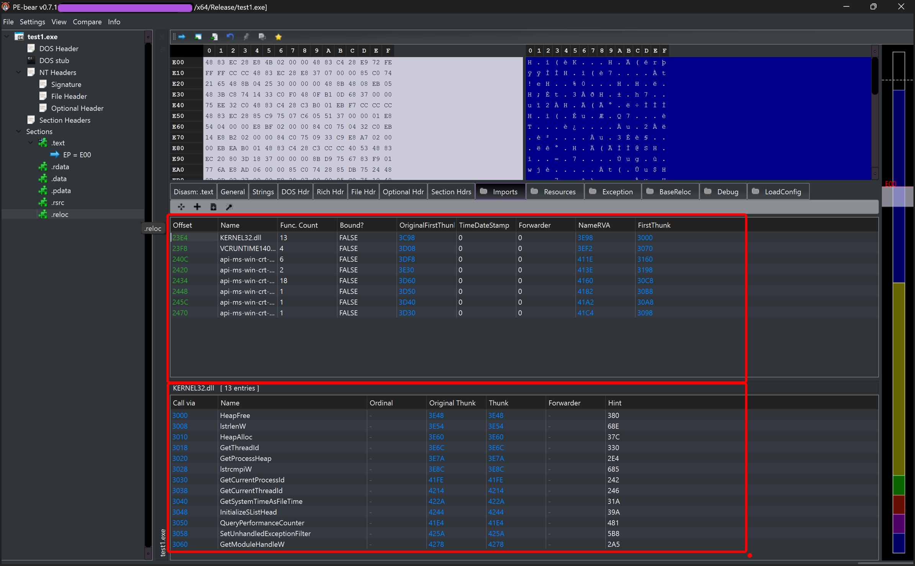This screenshot has height=566, width=915.
Task: Click the blue jump-to-entry-point arrow icon
Action: tap(182, 36)
